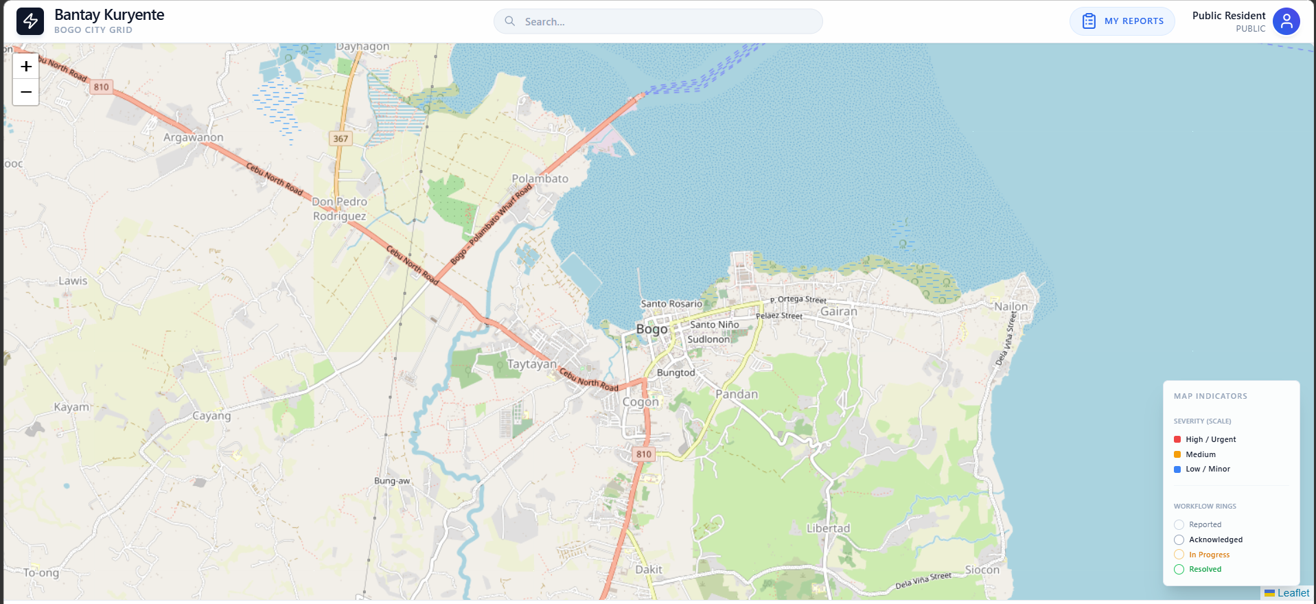
Task: Click the Libertad label on map
Action: [829, 528]
